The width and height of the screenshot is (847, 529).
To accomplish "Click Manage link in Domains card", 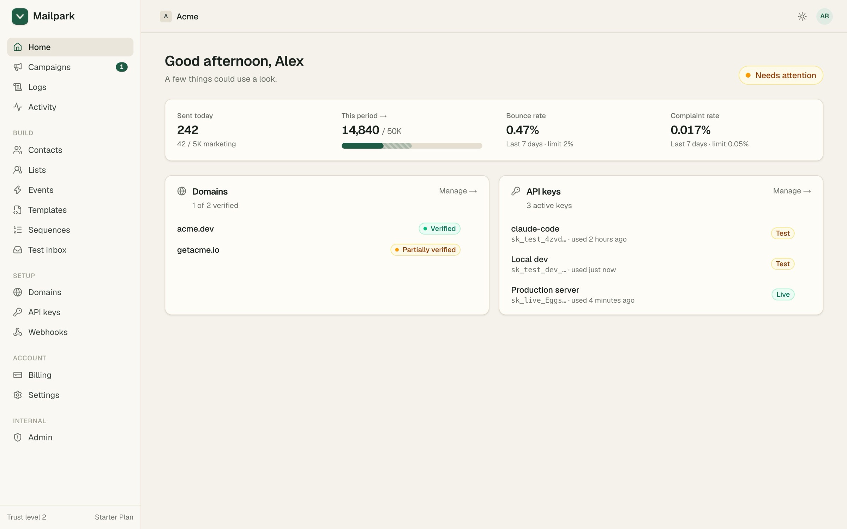I will [458, 191].
